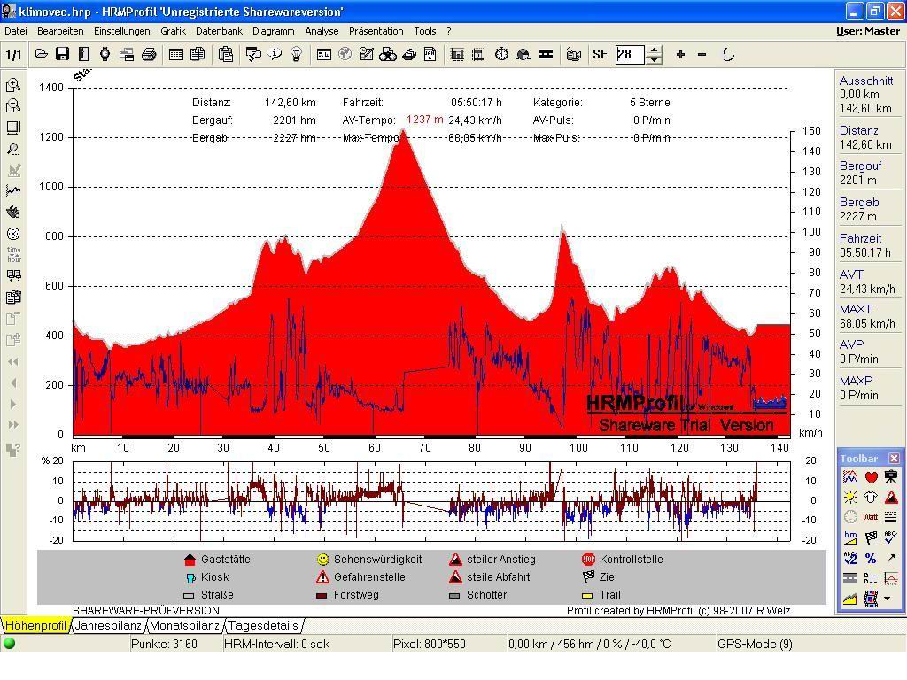Click the time/hour icon in left sidebar
The width and height of the screenshot is (907, 680).
pyautogui.click(x=13, y=255)
